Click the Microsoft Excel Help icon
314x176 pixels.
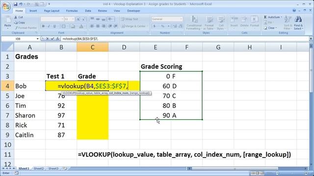tap(294, 11)
